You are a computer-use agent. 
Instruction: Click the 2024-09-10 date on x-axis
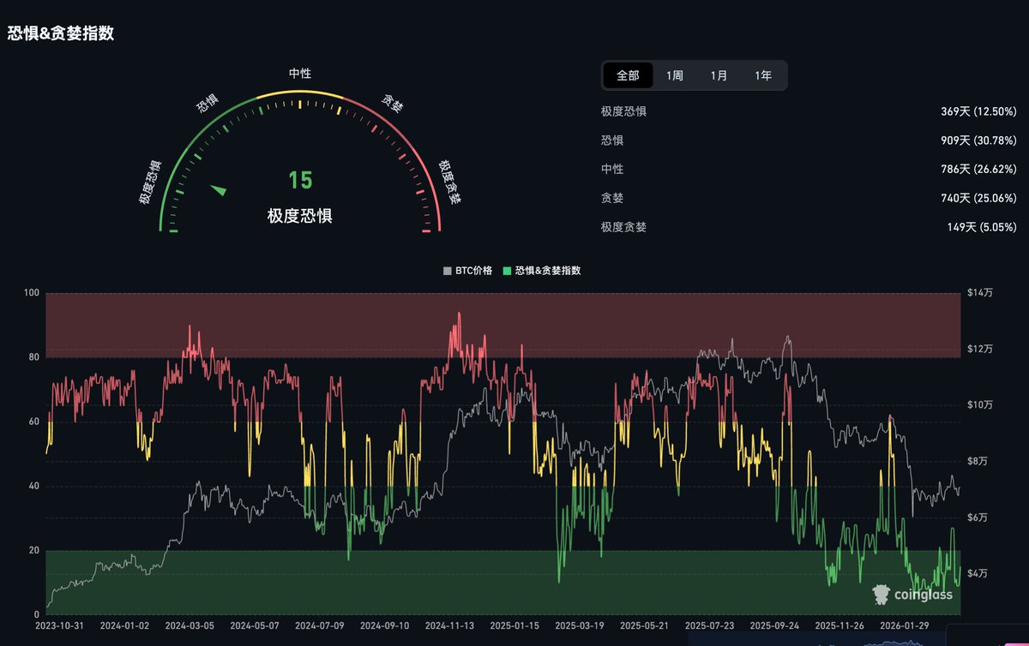pos(385,626)
